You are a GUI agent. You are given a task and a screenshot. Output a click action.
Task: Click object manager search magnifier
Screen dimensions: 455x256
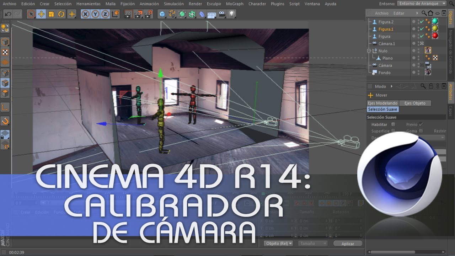pyautogui.click(x=424, y=13)
